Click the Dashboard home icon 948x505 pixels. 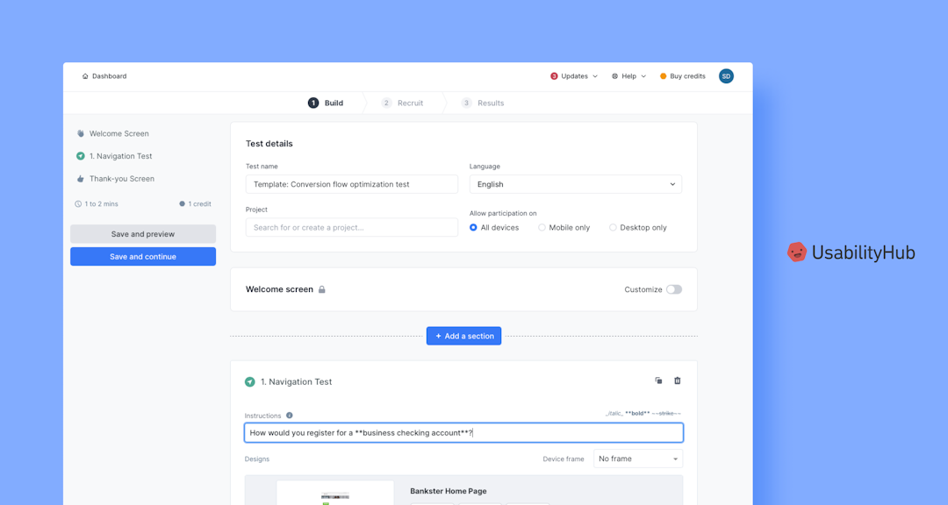84,75
